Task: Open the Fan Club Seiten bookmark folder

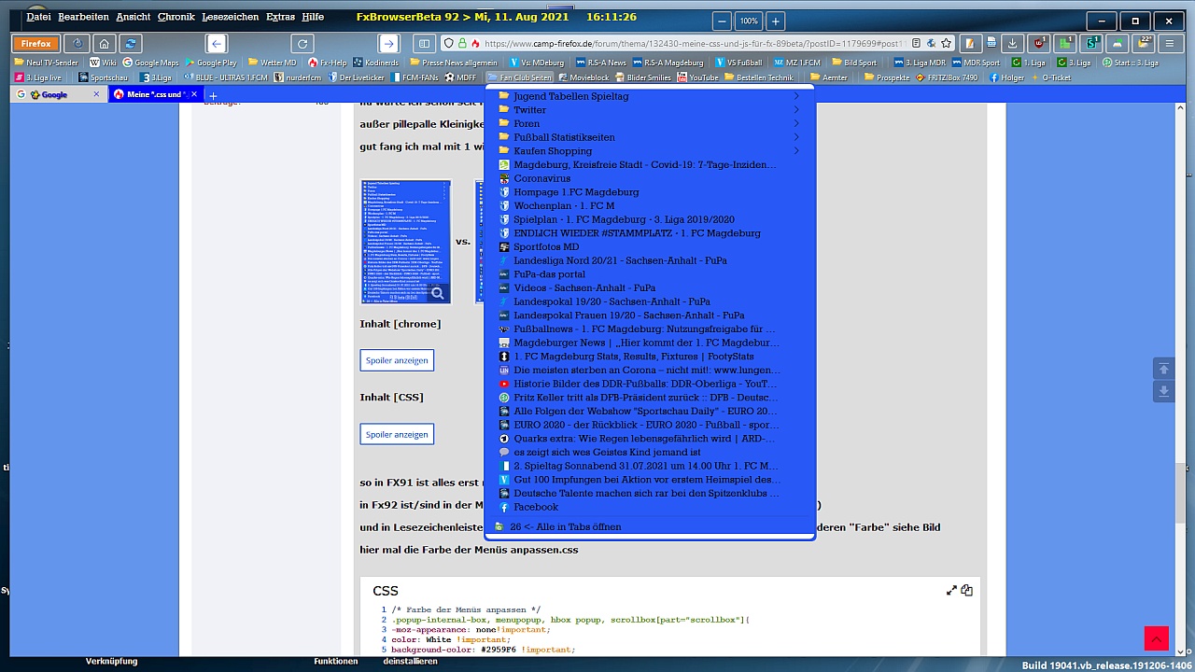Action: 519,77
